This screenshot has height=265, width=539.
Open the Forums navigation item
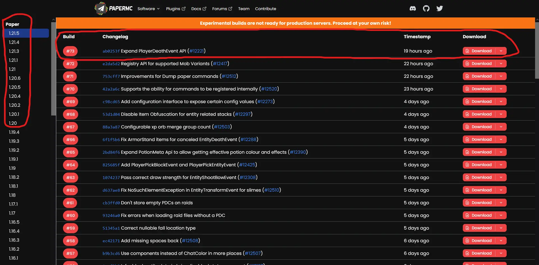222,9
